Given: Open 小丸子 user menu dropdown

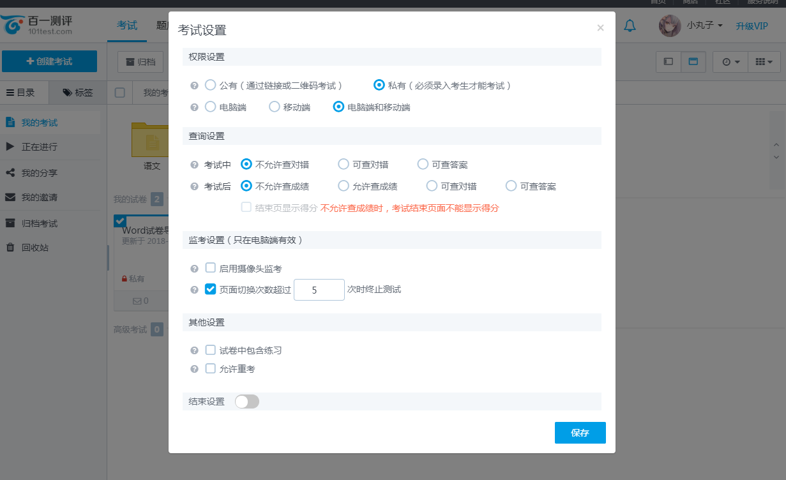Looking at the screenshot, I should pos(705,26).
